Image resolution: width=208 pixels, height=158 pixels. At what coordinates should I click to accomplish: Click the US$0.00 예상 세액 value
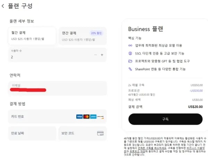pyautogui.click(x=197, y=100)
